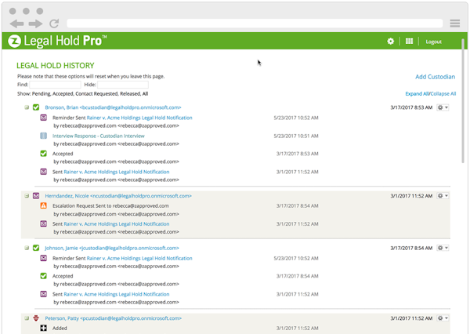Click the browser reload icon
The image size is (470, 334).
click(x=53, y=24)
